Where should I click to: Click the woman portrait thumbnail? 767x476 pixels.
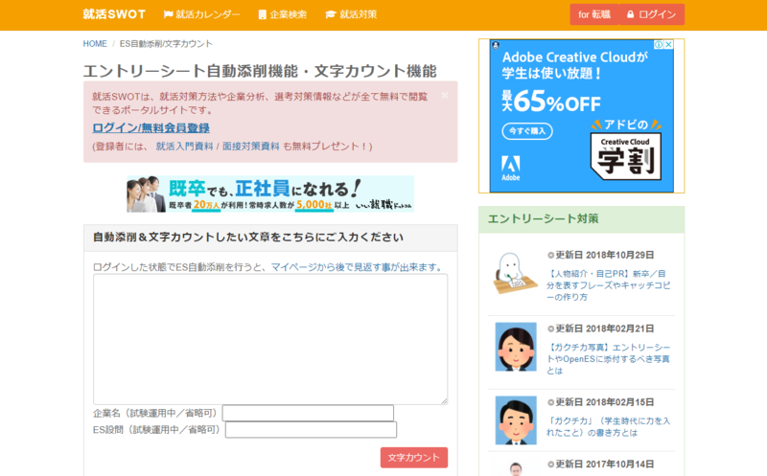coord(516,347)
